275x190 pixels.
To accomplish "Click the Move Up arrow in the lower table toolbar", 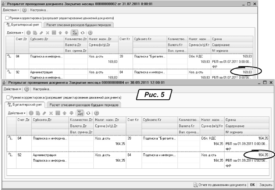I will click(64, 113).
